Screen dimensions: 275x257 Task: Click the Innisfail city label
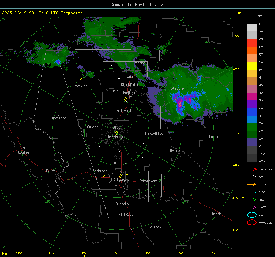123,111
